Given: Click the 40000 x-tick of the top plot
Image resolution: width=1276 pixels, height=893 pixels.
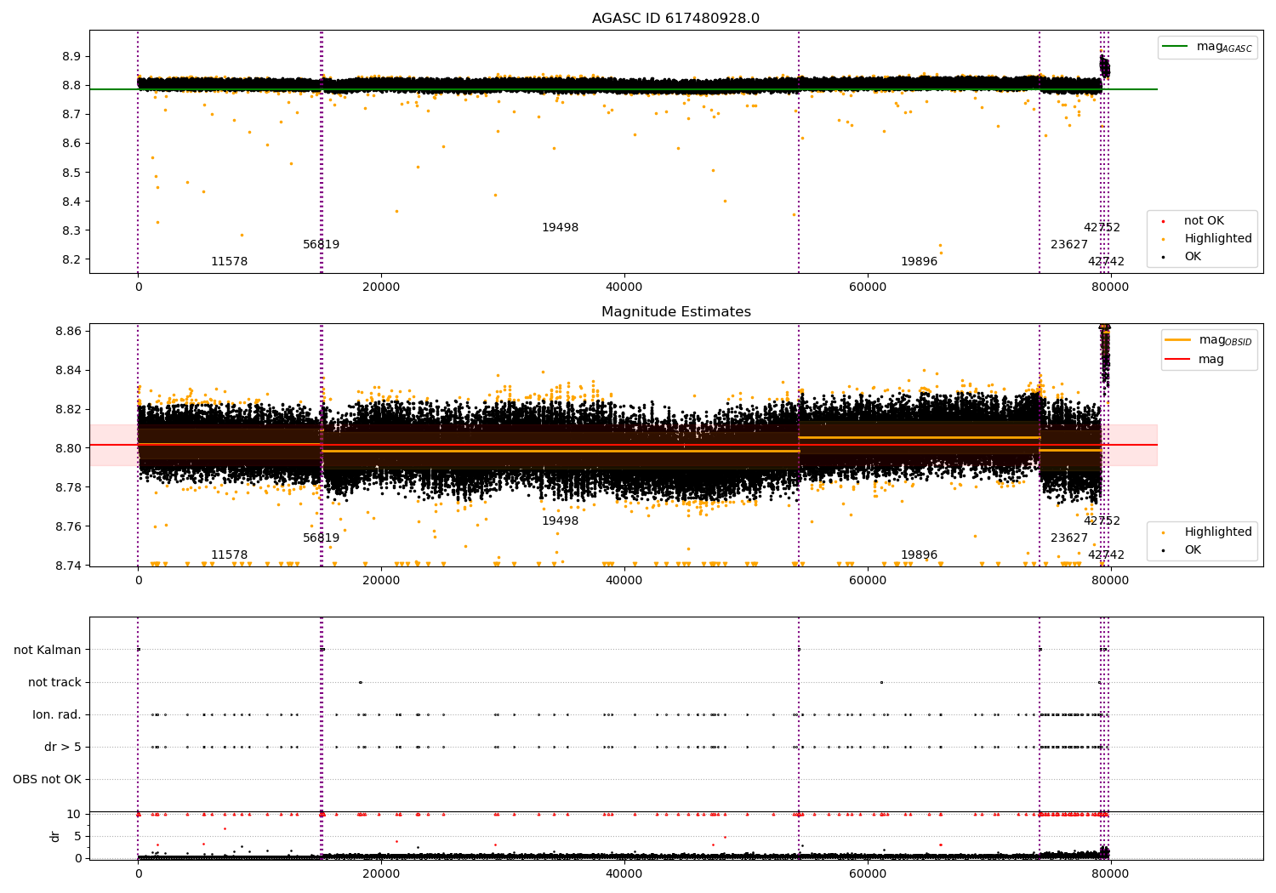Looking at the screenshot, I should tap(624, 287).
